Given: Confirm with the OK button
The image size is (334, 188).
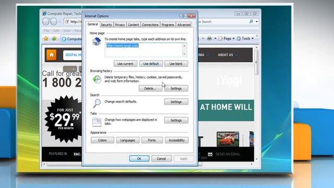Looking at the screenshot, I should pyautogui.click(x=139, y=159).
